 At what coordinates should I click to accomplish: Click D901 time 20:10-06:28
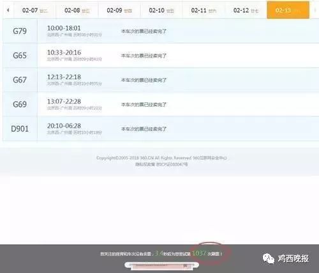tap(64, 126)
